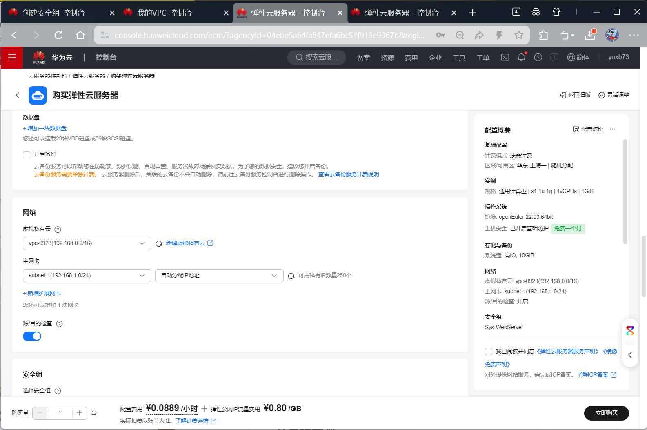Open the 企业 menu
This screenshot has width=647, height=430.
[435, 58]
